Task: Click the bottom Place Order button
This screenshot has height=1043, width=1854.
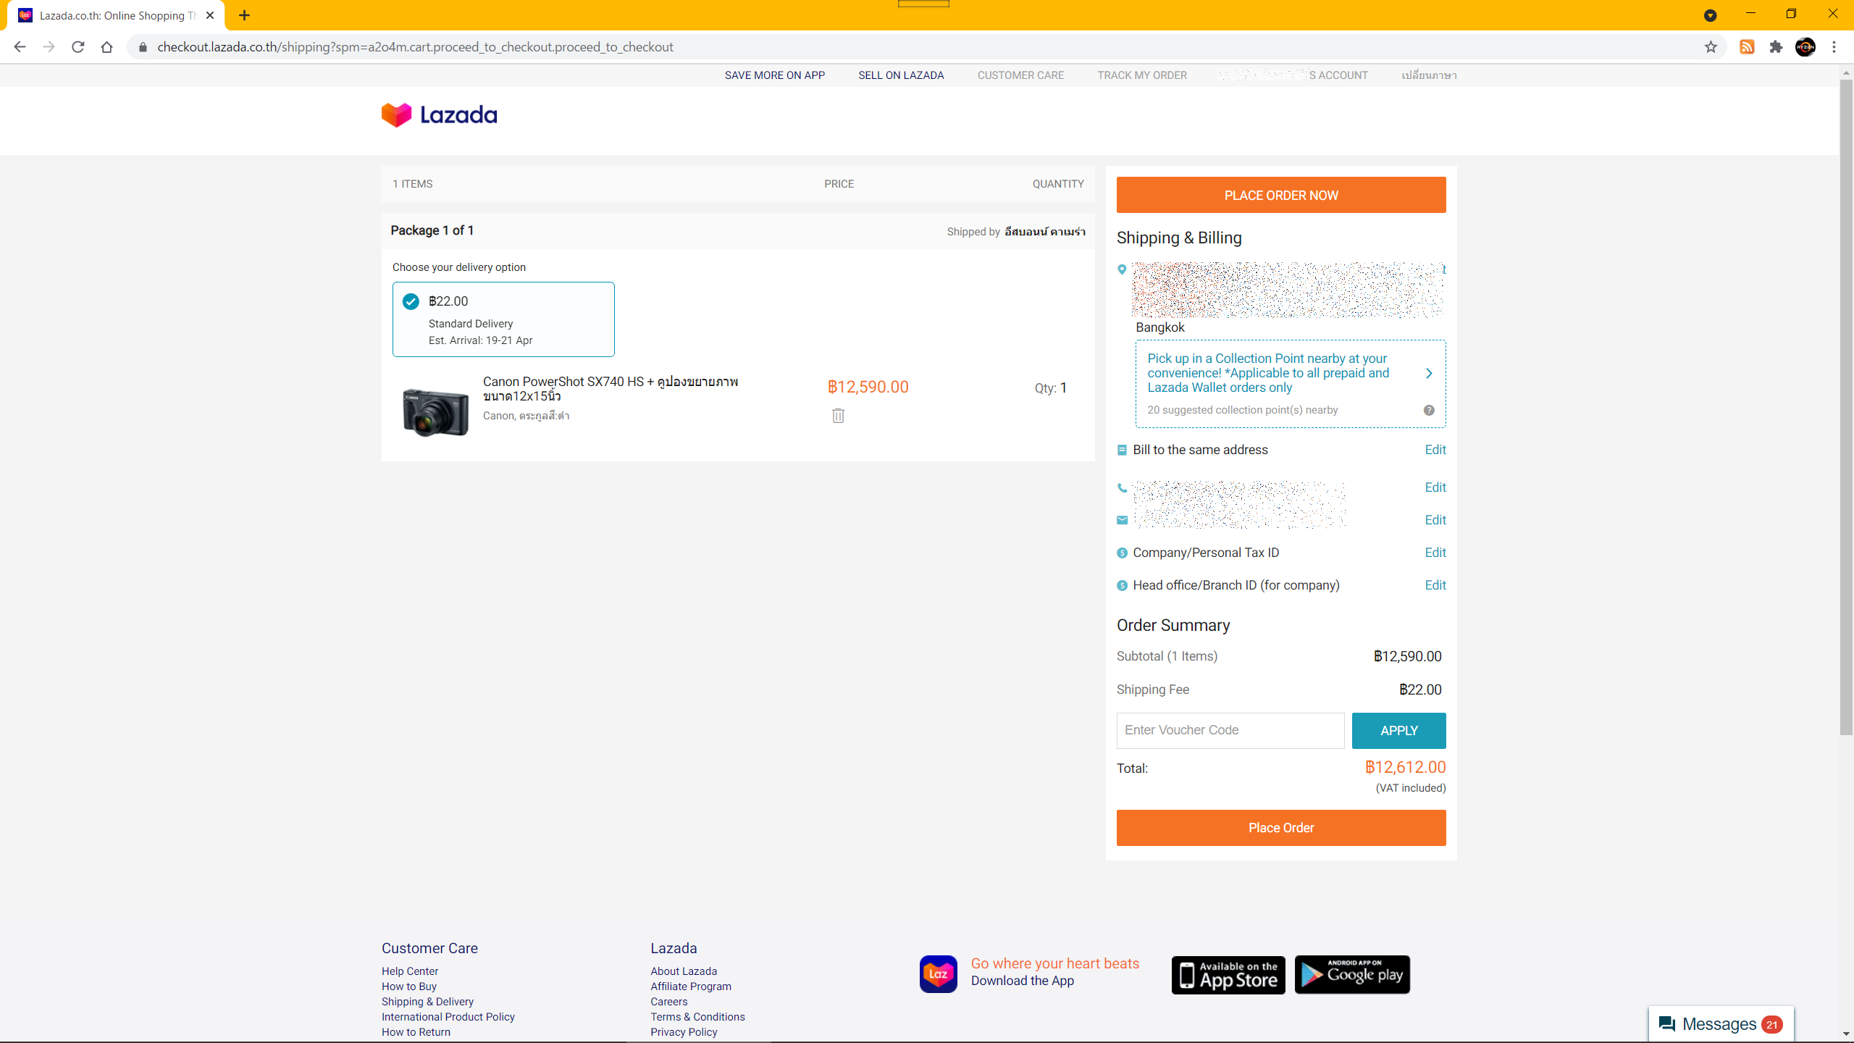Action: 1281,828
